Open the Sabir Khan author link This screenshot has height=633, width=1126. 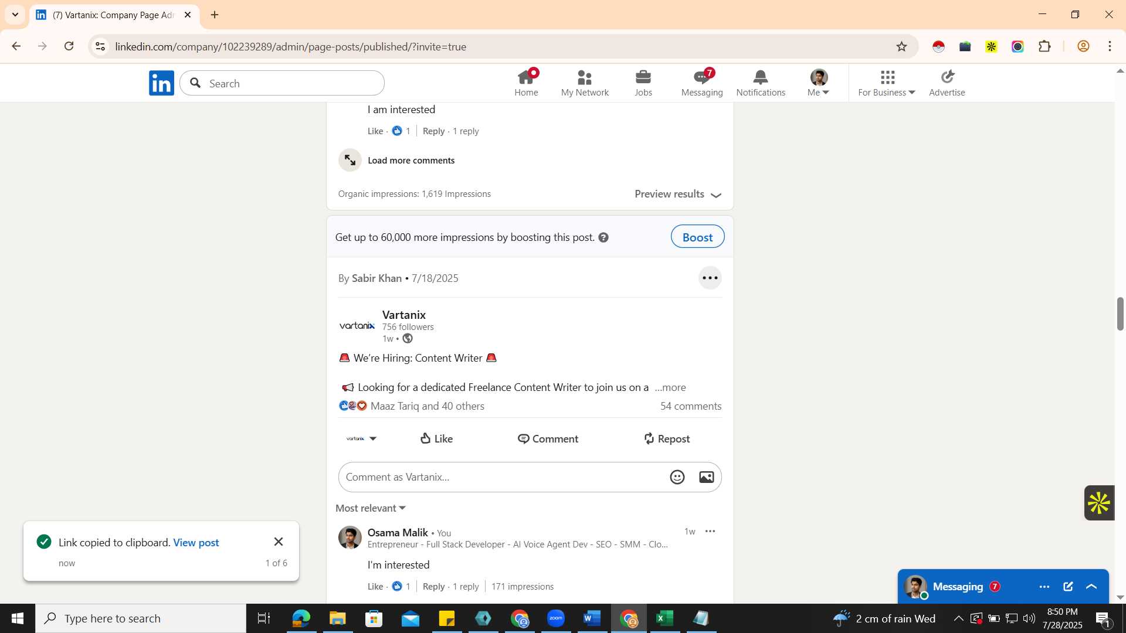pos(377,278)
